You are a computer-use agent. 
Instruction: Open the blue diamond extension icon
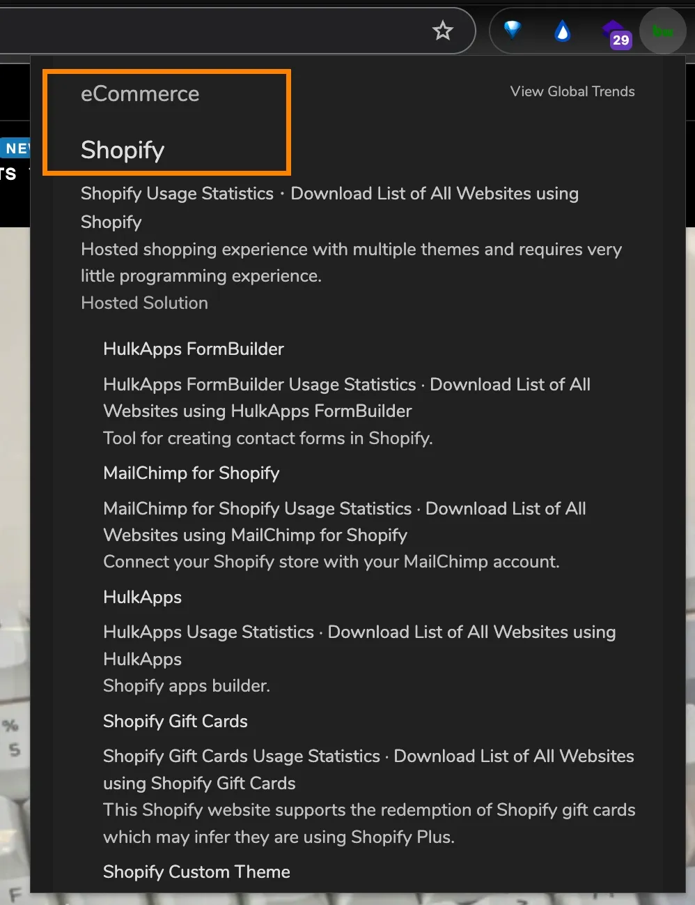click(513, 31)
